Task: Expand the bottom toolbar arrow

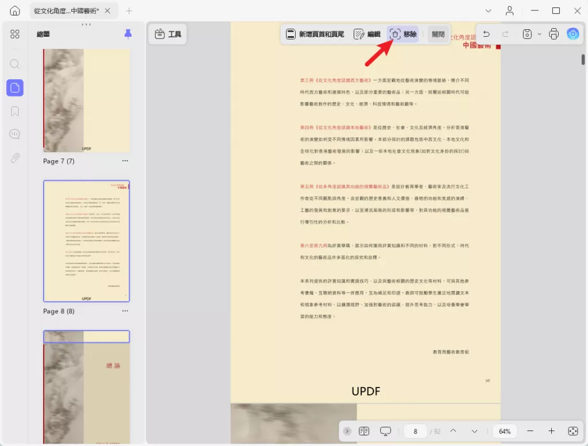Action: [x=347, y=431]
